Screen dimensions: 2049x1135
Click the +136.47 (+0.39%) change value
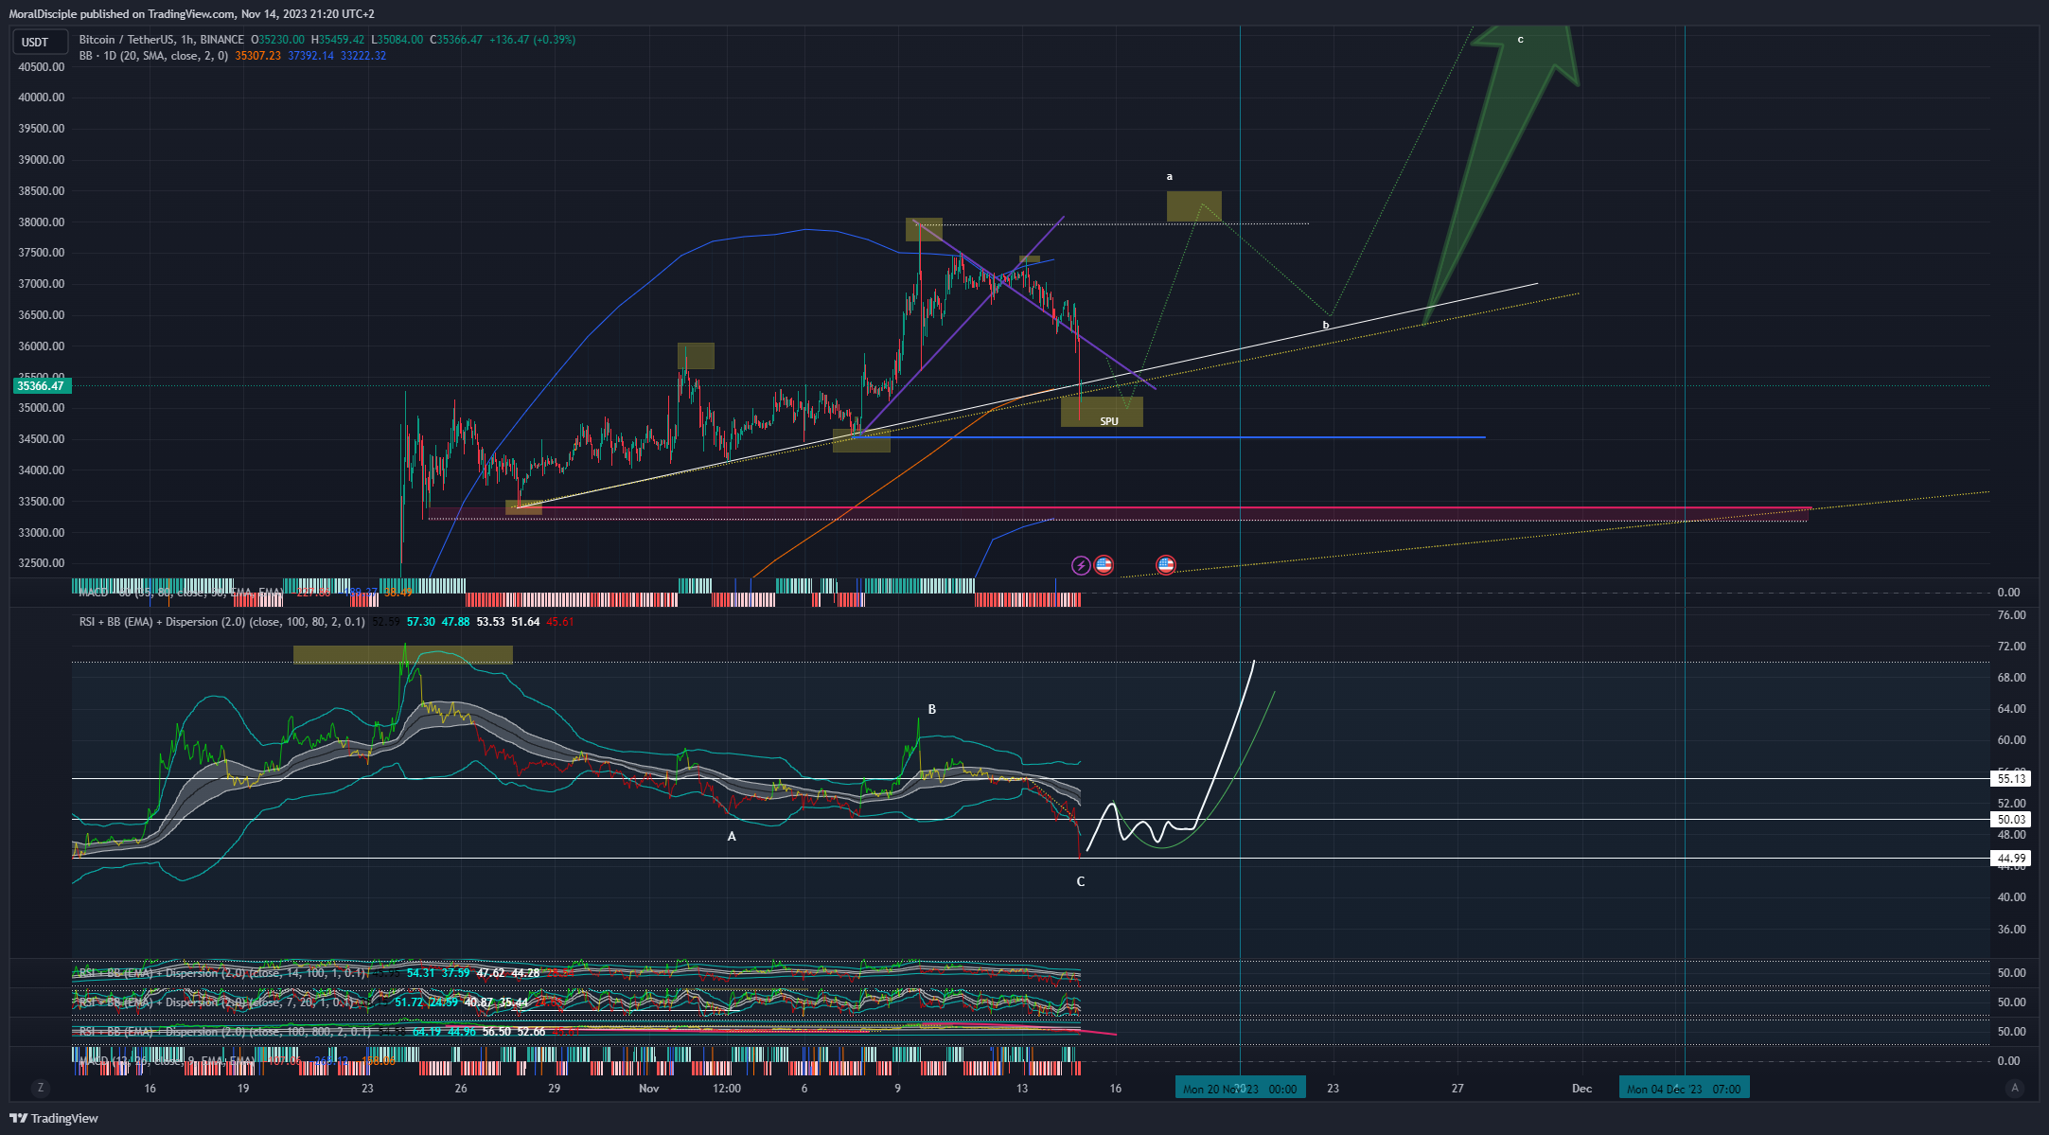coord(532,40)
